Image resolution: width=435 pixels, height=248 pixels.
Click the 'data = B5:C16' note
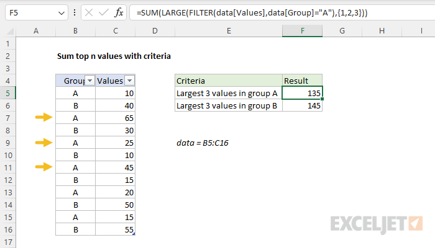coord(202,143)
